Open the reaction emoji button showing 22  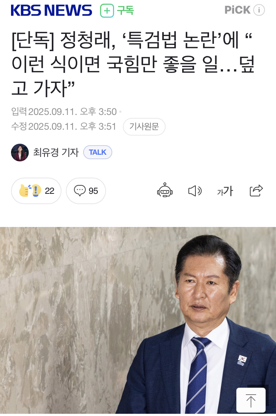point(36,191)
